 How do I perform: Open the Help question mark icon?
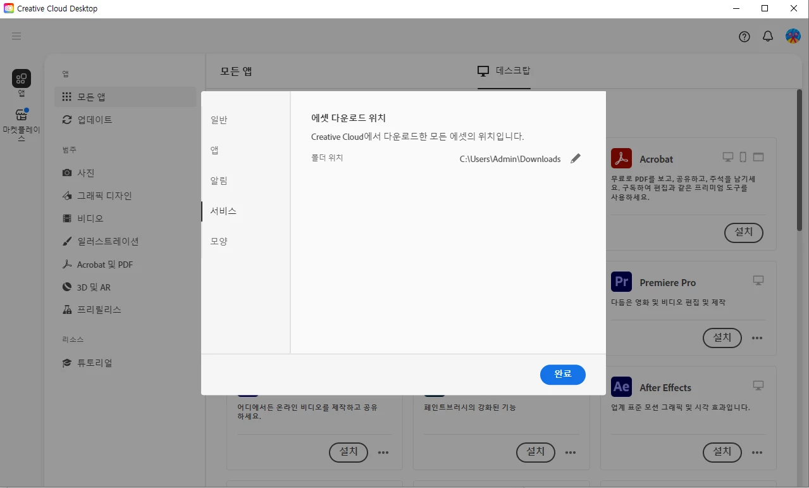click(x=744, y=37)
